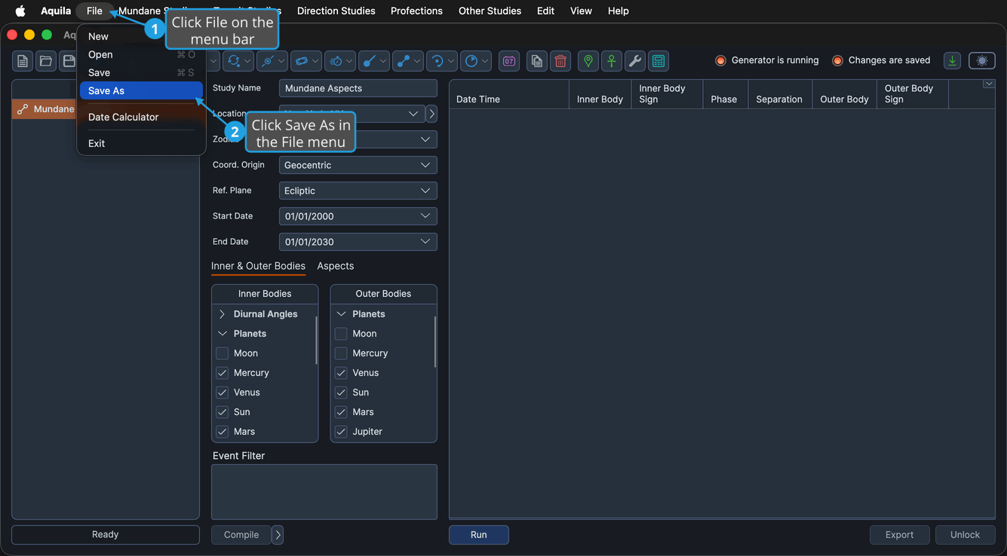Screen dimensions: 1007x556
Task: Check the Moon inner body checkbox
Action: (x=223, y=353)
